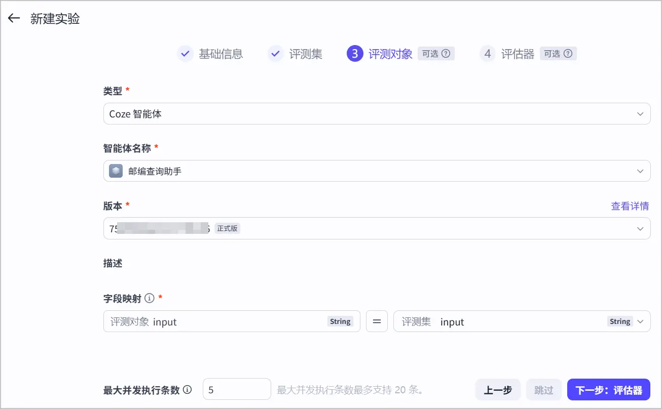Click the 版本 field label
Screen dimensions: 662x409
coord(113,206)
